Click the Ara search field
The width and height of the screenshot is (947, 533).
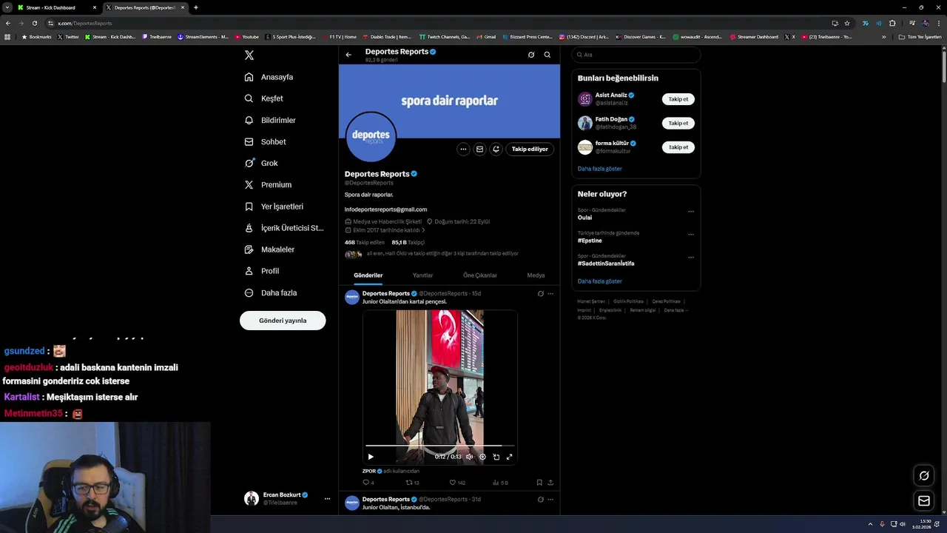(636, 55)
